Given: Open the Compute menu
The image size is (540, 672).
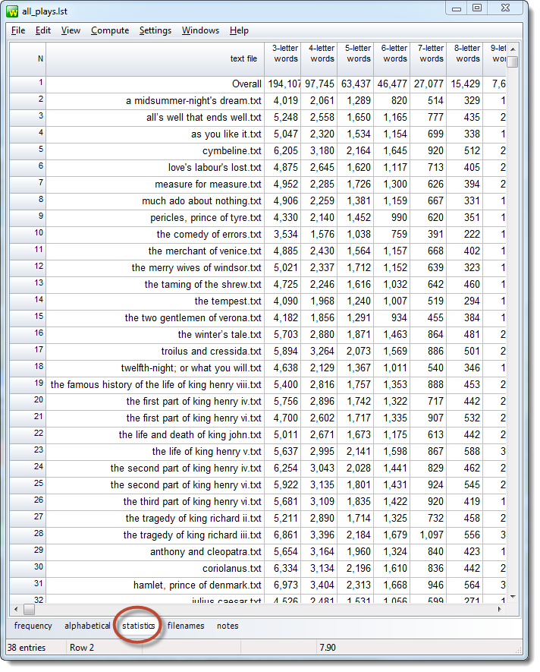Looking at the screenshot, I should (109, 30).
